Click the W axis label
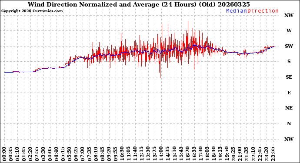 click(x=289, y=30)
